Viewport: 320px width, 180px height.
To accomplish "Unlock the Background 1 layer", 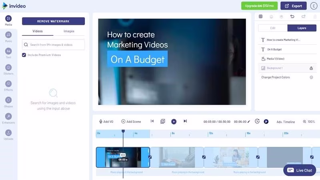I will click(x=311, y=68).
